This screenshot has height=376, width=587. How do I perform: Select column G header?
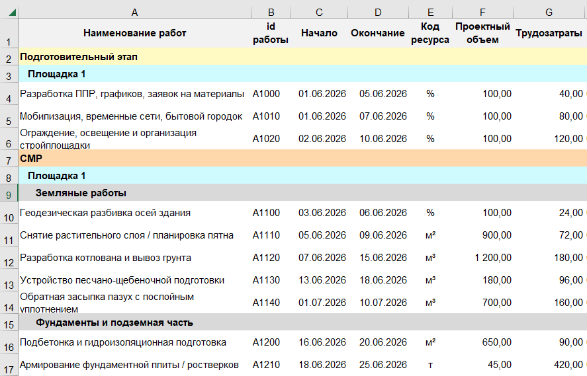point(549,13)
